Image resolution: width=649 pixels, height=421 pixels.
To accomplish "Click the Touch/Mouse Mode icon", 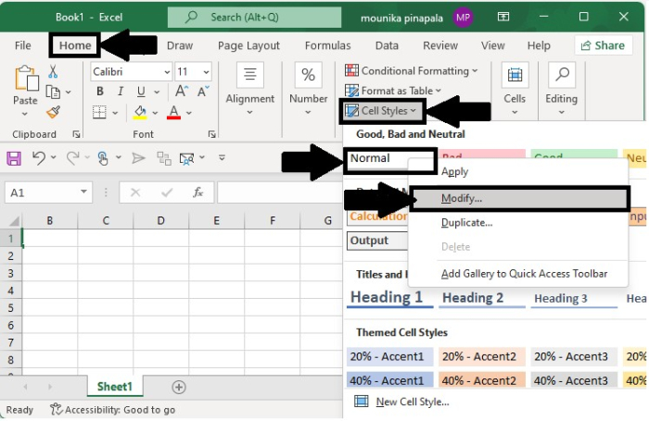I will tap(103, 158).
